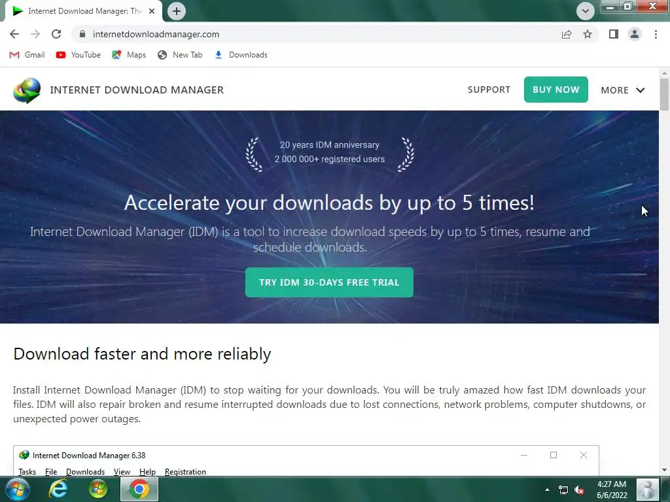Open the tab search dropdown arrow

click(x=586, y=11)
